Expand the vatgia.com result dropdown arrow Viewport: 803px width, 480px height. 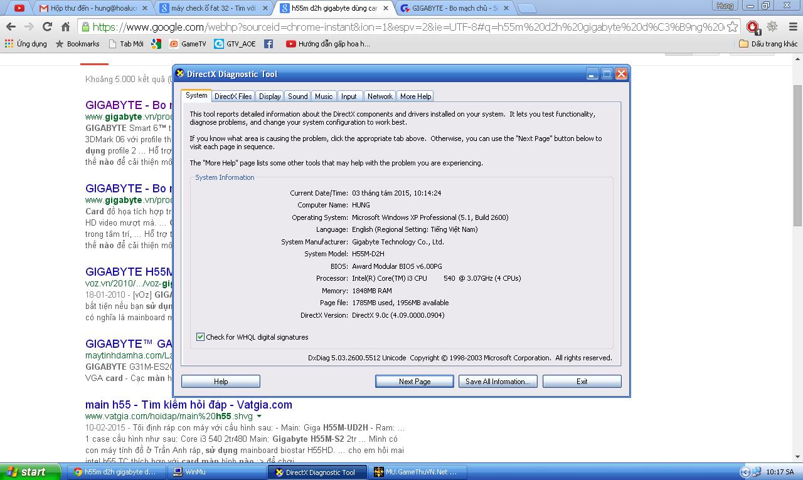pos(259,416)
